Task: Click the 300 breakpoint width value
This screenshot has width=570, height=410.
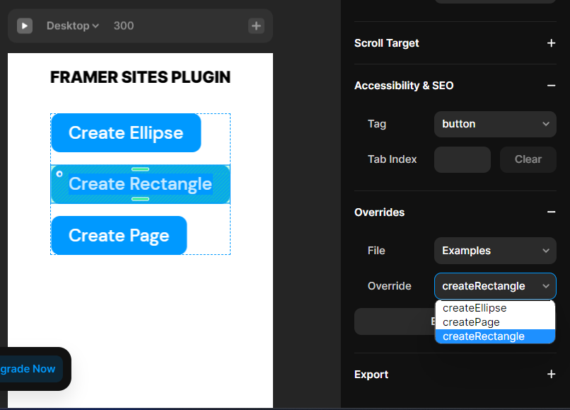Action: [x=124, y=26]
